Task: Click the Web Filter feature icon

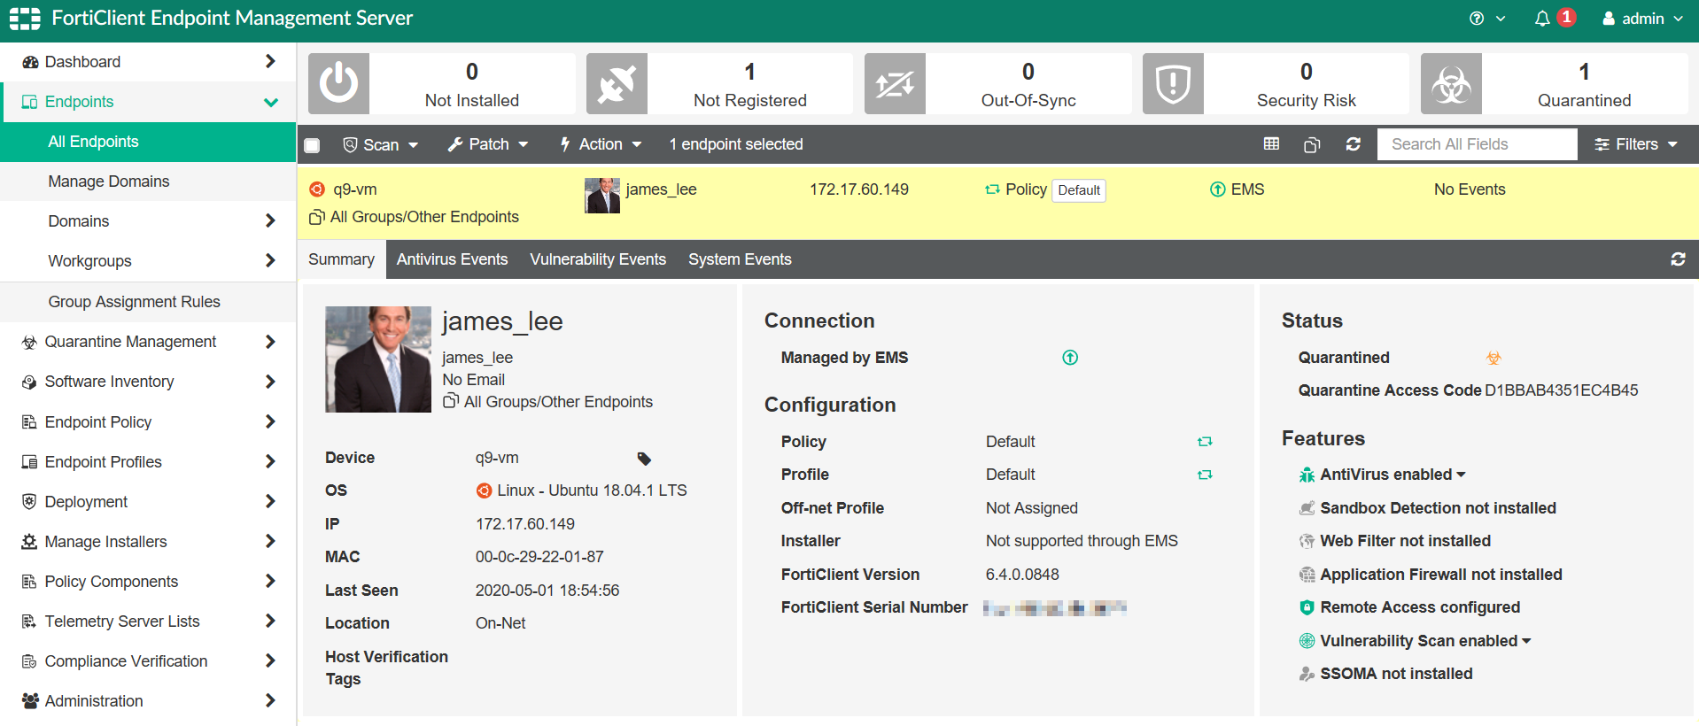Action: pyautogui.click(x=1307, y=541)
